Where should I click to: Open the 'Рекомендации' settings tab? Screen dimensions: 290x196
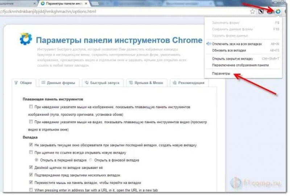[x=189, y=83]
